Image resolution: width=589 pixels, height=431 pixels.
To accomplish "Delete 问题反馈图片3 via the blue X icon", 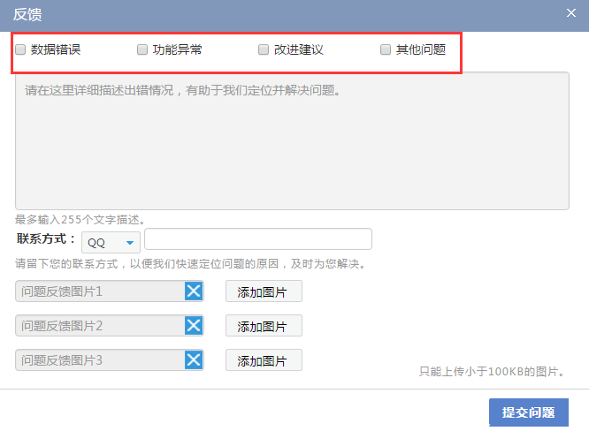I will coord(194,360).
